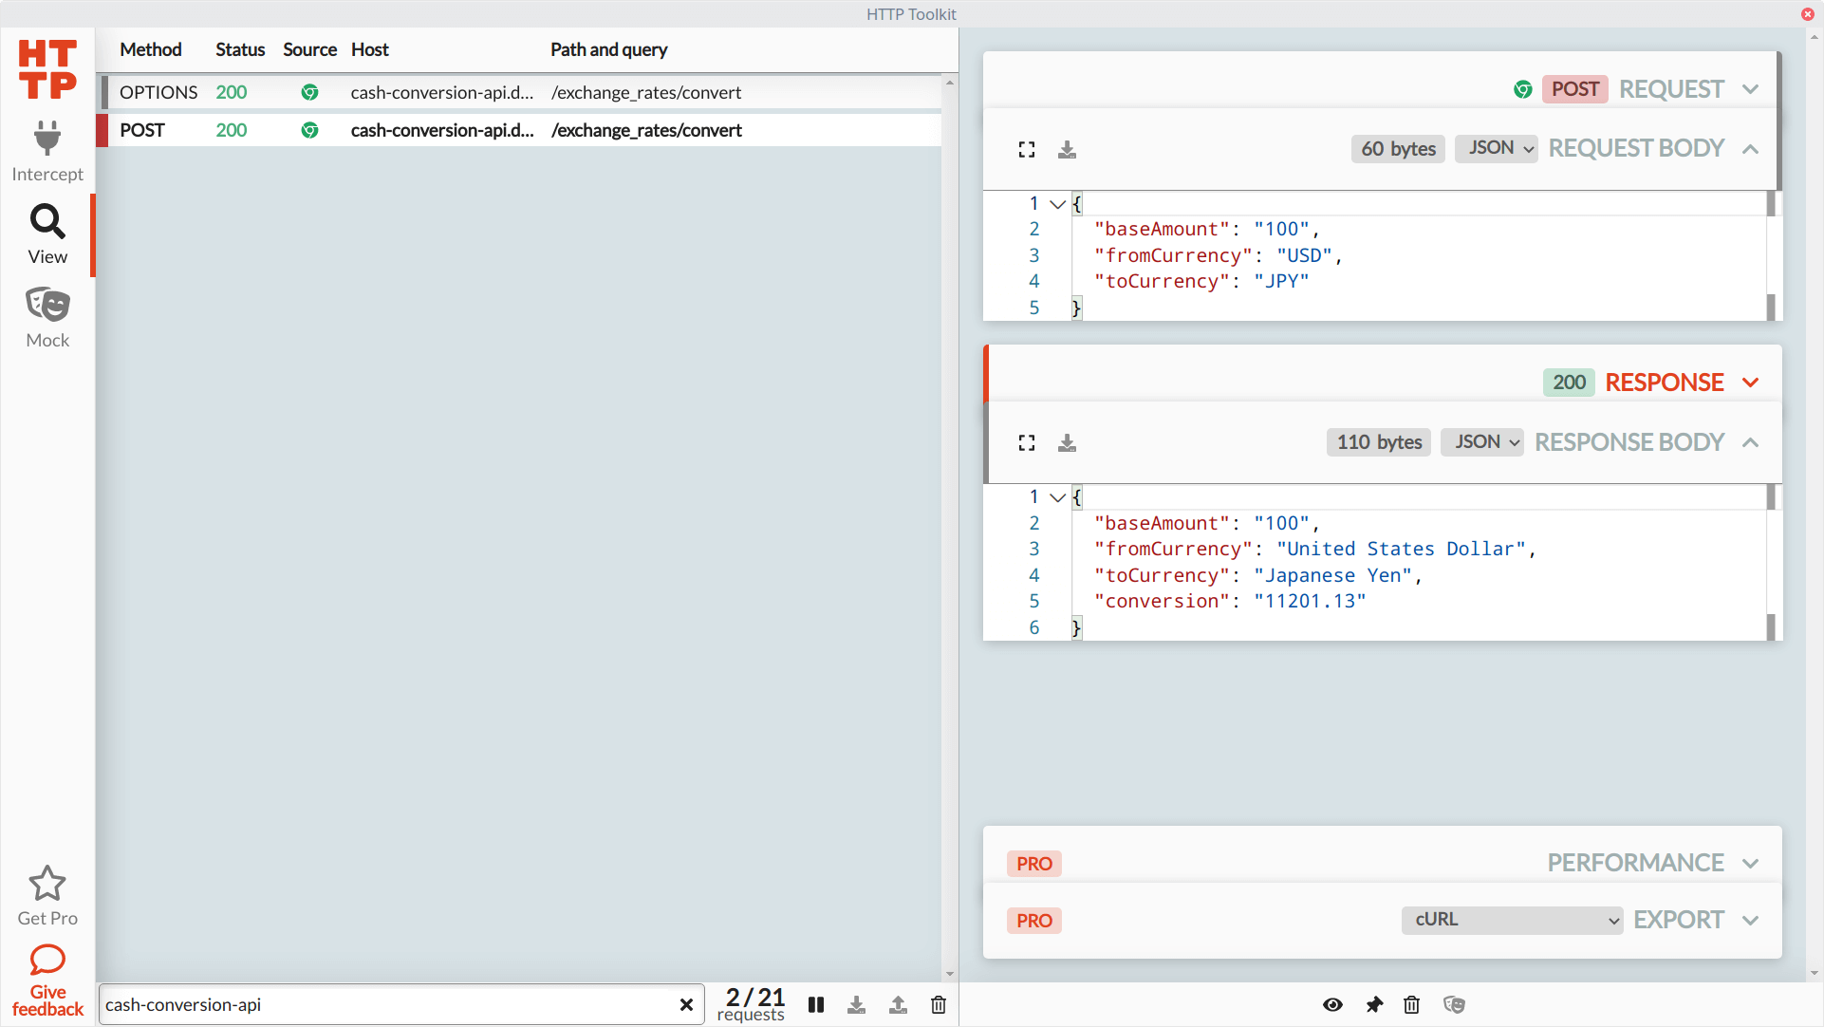Open the Intercept section in sidebar

pyautogui.click(x=47, y=150)
